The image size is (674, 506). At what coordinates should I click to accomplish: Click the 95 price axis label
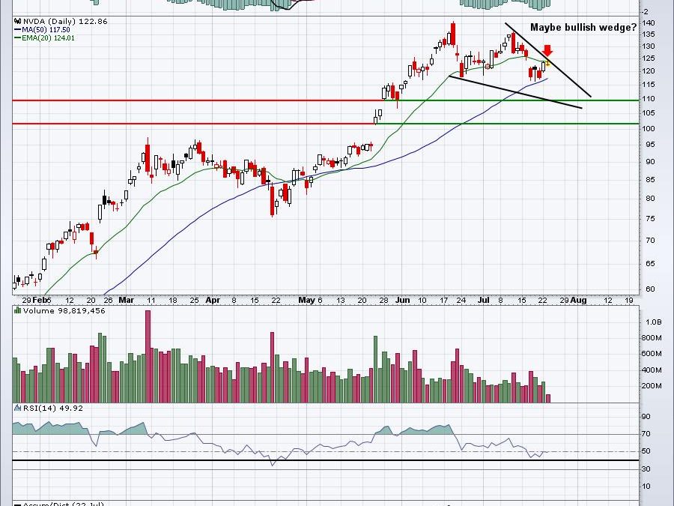650,145
